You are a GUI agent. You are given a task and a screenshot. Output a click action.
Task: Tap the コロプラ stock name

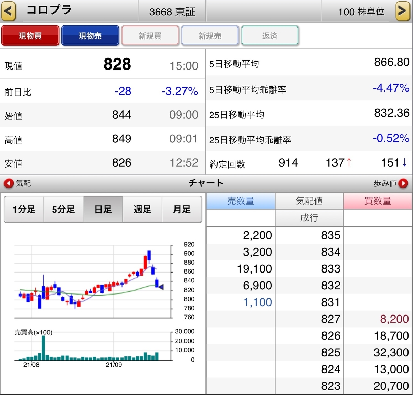49,10
